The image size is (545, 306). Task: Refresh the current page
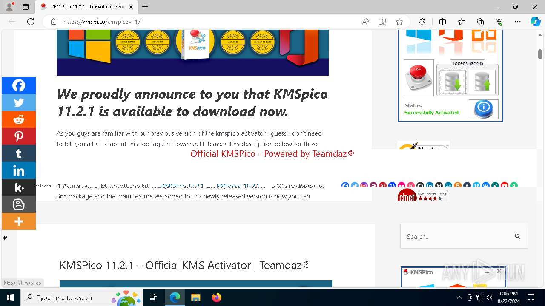(31, 22)
